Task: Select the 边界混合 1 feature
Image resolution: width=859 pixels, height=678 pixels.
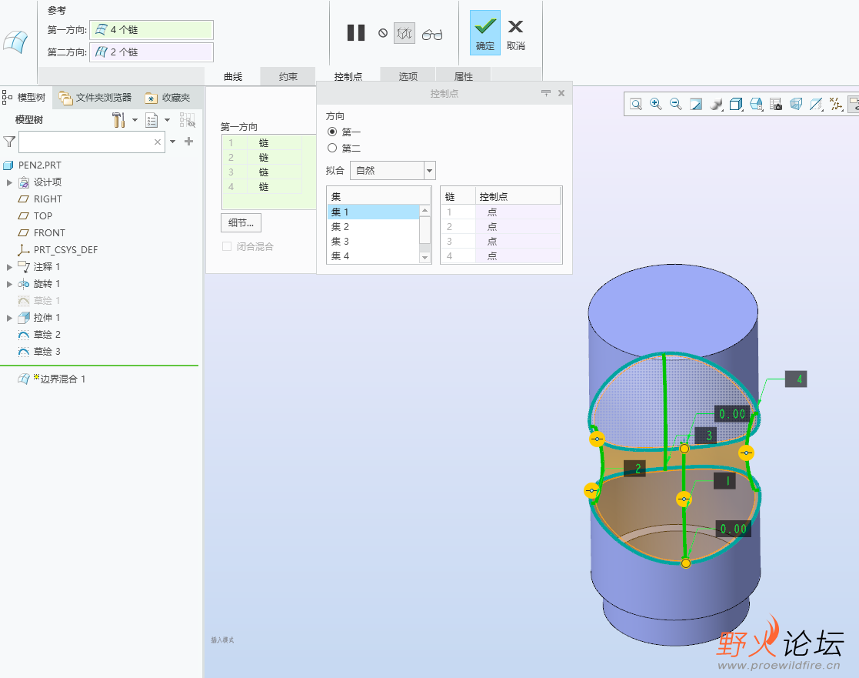Action: click(x=52, y=379)
